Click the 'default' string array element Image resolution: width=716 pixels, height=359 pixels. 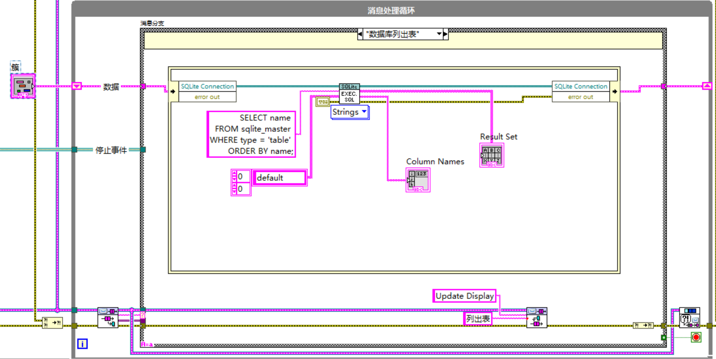(279, 178)
